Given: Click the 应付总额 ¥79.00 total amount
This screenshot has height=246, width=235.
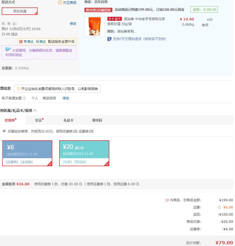Looking at the screenshot, I should [224, 243].
